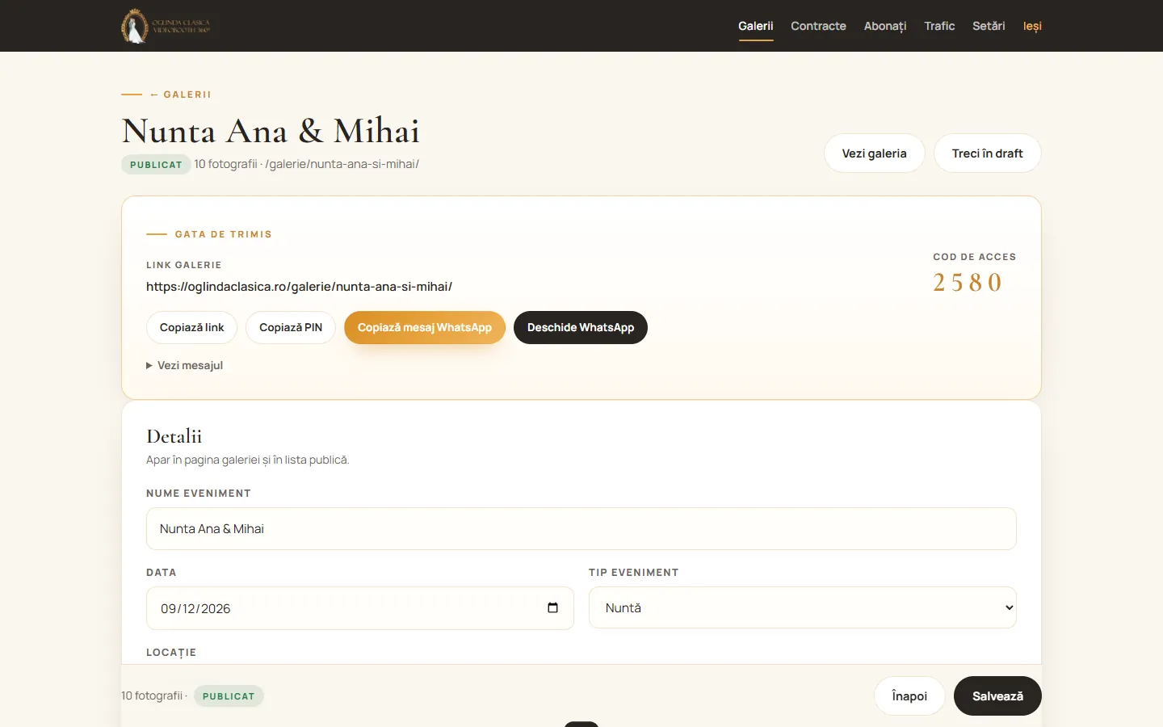This screenshot has height=727, width=1163.
Task: Click the Înapoi button
Action: click(909, 695)
